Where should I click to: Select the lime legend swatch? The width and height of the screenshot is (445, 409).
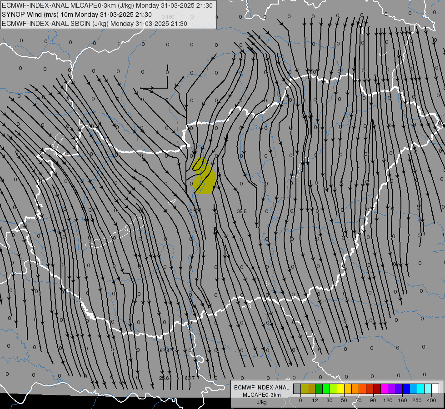coord(334,389)
